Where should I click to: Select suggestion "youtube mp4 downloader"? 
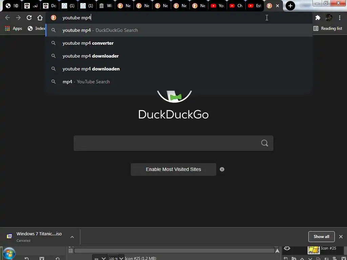tap(179, 56)
